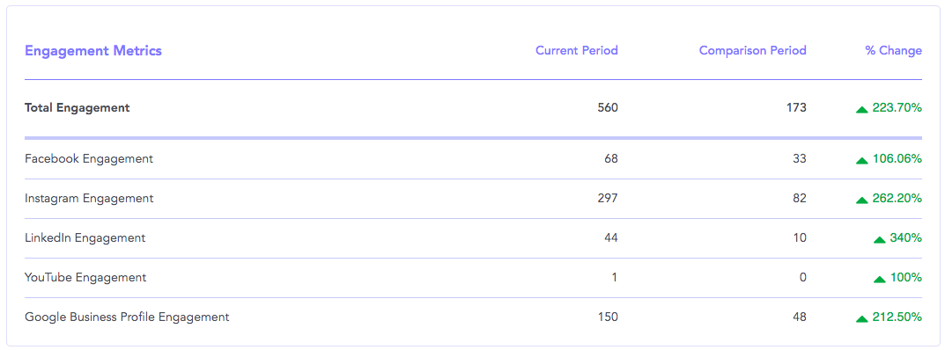This screenshot has width=945, height=350.
Task: Click the up arrow next to 106.06%
Action: click(862, 161)
